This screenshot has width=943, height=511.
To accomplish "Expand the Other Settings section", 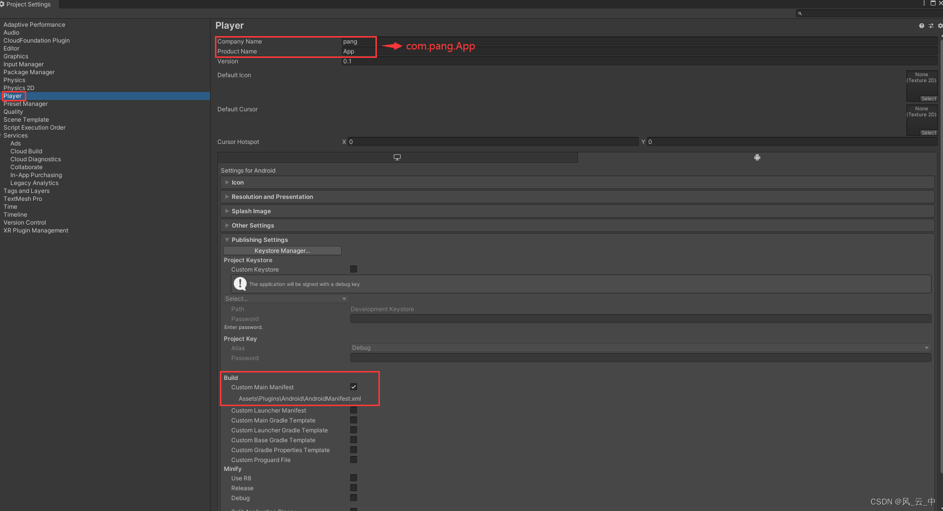I will tap(226, 225).
